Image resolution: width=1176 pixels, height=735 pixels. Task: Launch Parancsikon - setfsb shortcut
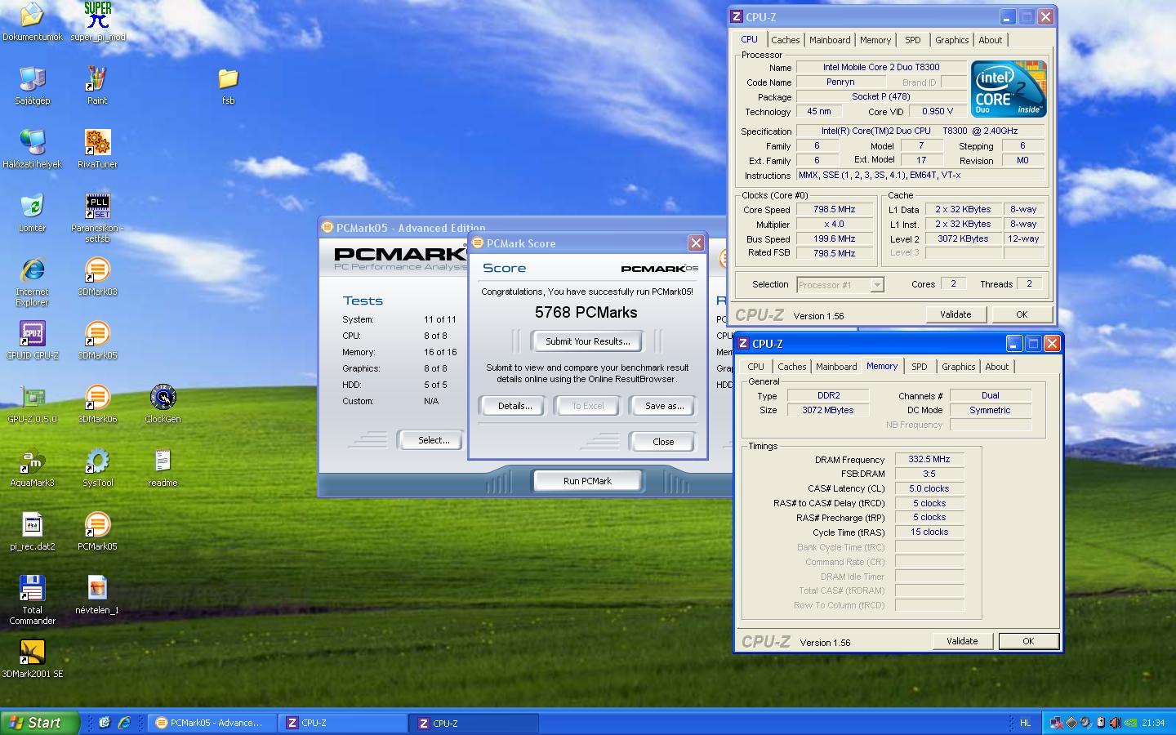point(97,217)
